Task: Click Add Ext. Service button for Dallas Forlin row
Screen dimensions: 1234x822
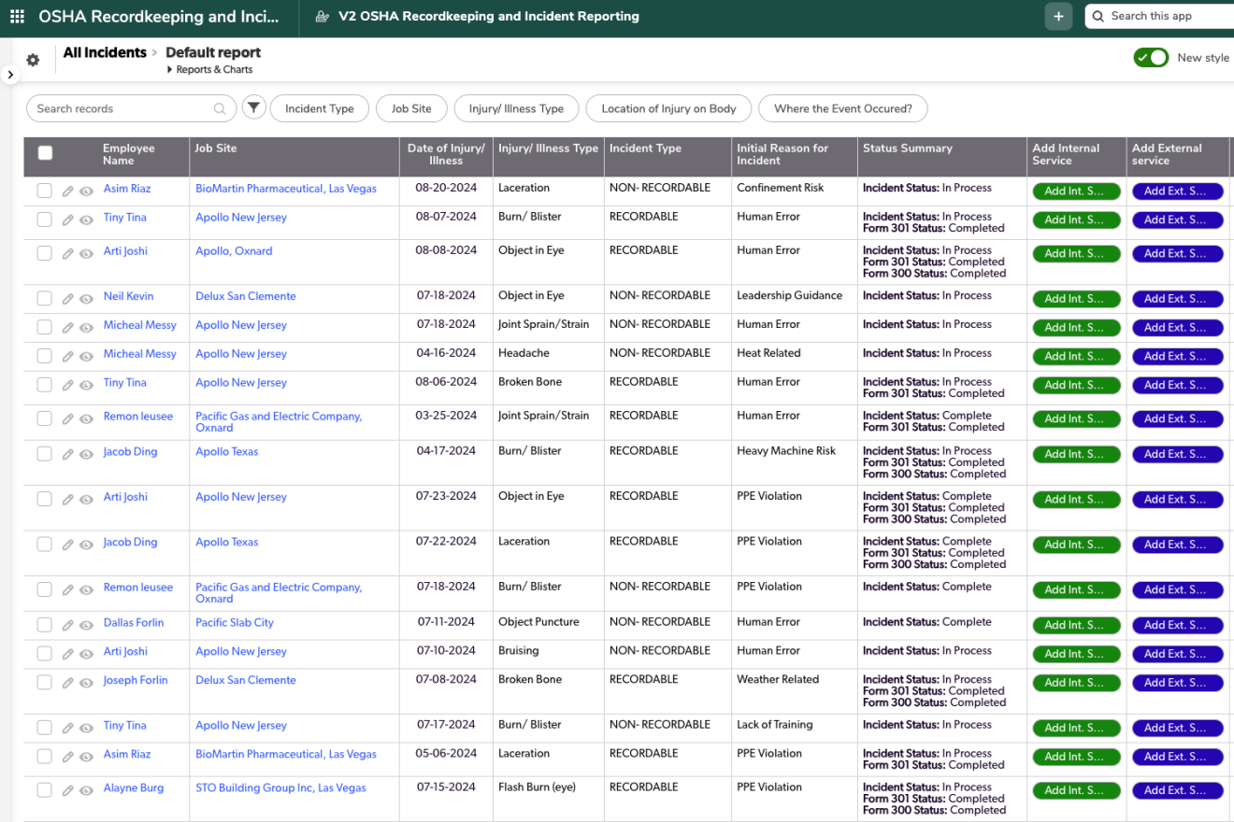Action: pyautogui.click(x=1177, y=625)
